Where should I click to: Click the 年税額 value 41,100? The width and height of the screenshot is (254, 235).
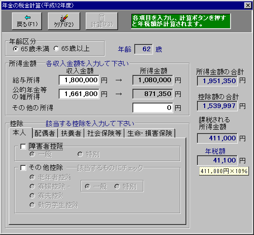point(217,160)
